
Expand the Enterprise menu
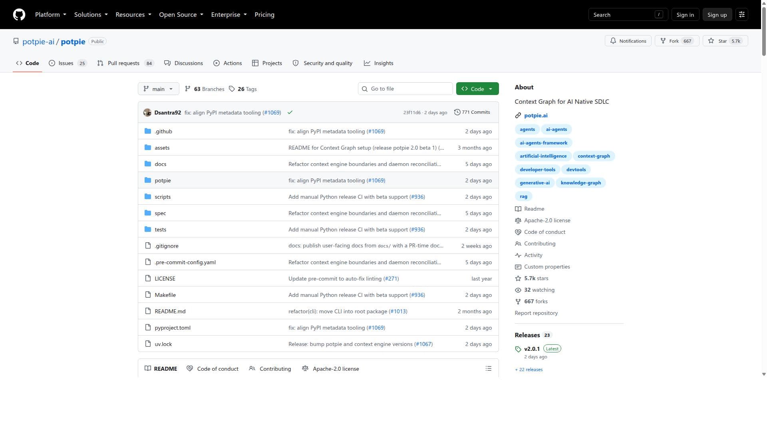229,15
